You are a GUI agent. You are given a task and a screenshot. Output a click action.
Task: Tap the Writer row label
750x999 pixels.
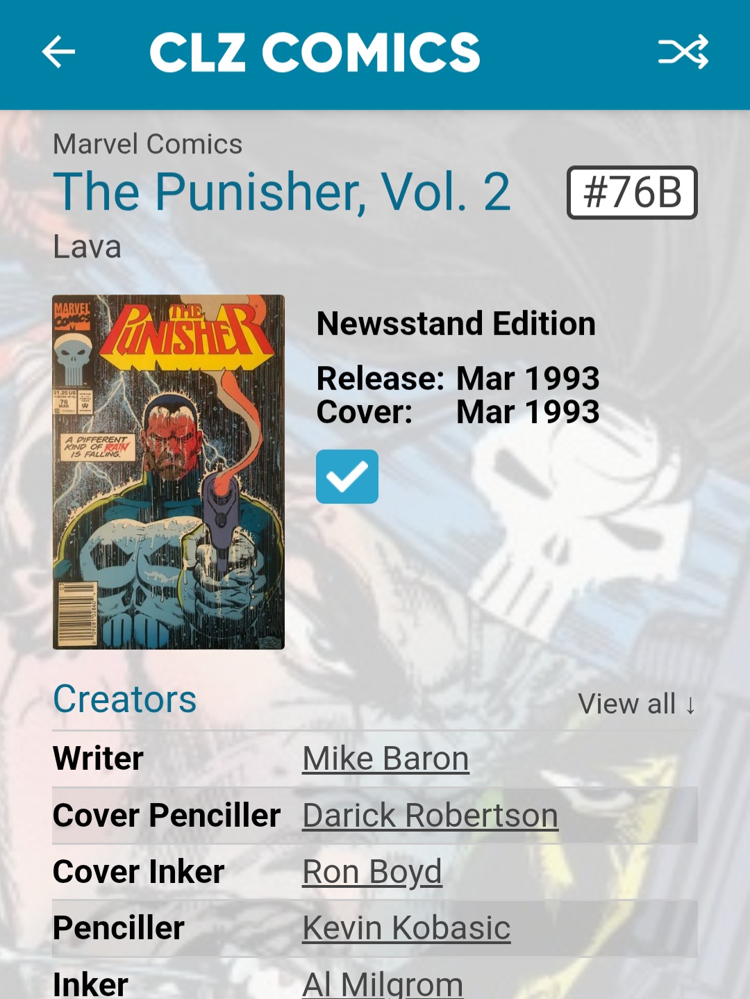coord(99,758)
